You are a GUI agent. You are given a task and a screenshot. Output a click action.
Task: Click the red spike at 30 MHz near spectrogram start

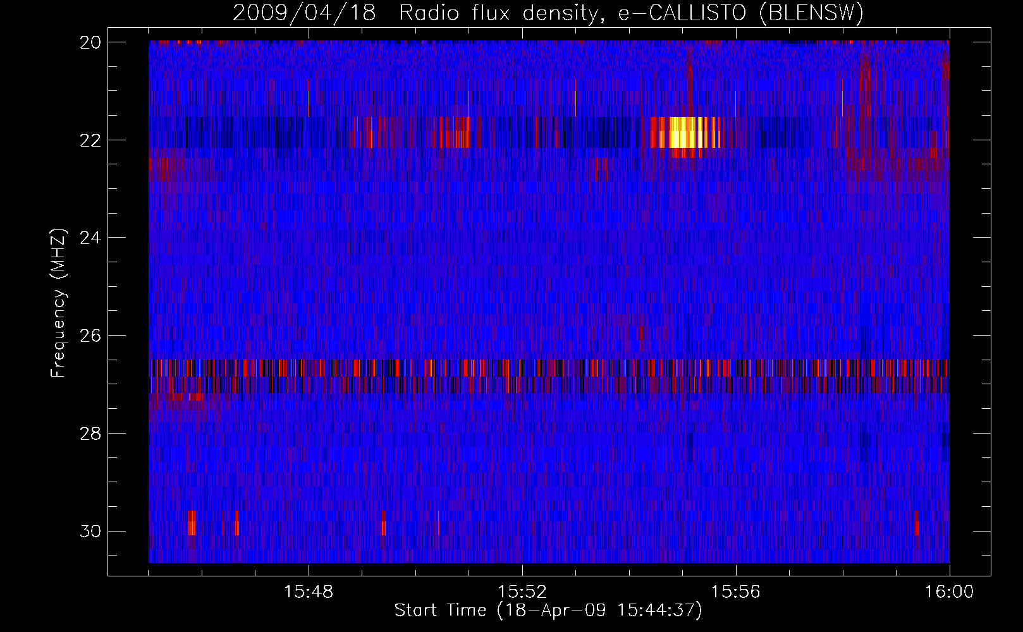coord(192,523)
